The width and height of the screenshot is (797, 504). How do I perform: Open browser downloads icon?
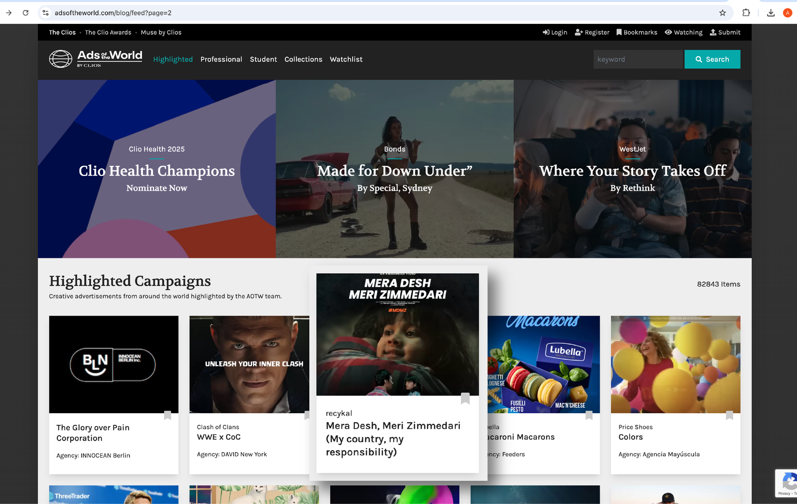tap(771, 13)
